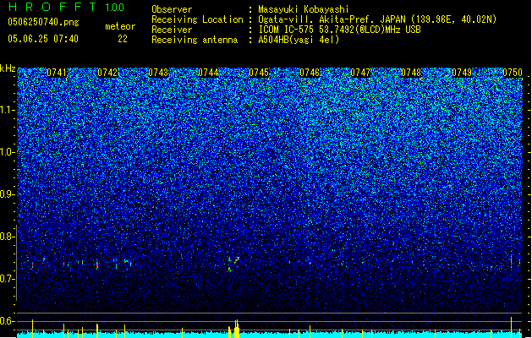532x338 pixels.
Task: Click the Observer field label
Action: (x=172, y=9)
